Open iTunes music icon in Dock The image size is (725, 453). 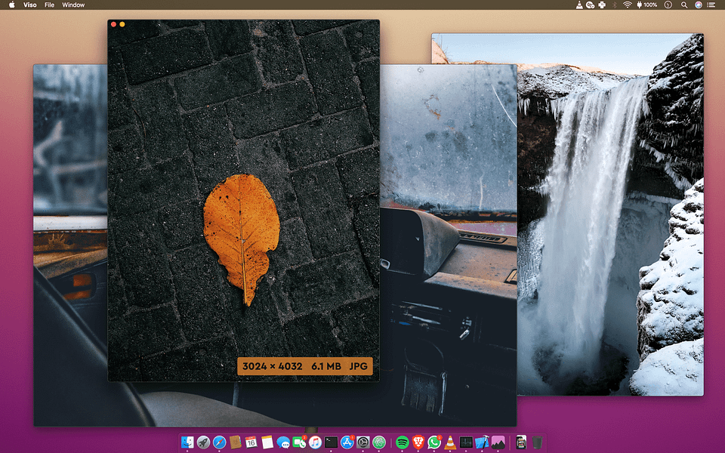[x=315, y=442]
